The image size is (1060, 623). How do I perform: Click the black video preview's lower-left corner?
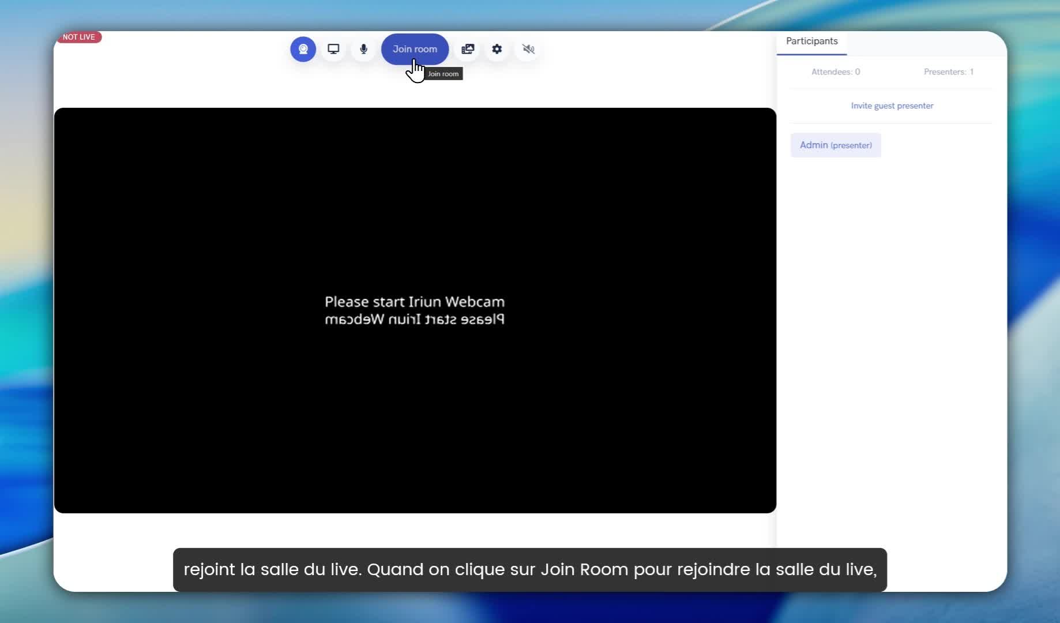coord(75,496)
